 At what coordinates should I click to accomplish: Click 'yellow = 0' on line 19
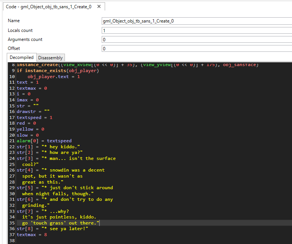click(30, 129)
